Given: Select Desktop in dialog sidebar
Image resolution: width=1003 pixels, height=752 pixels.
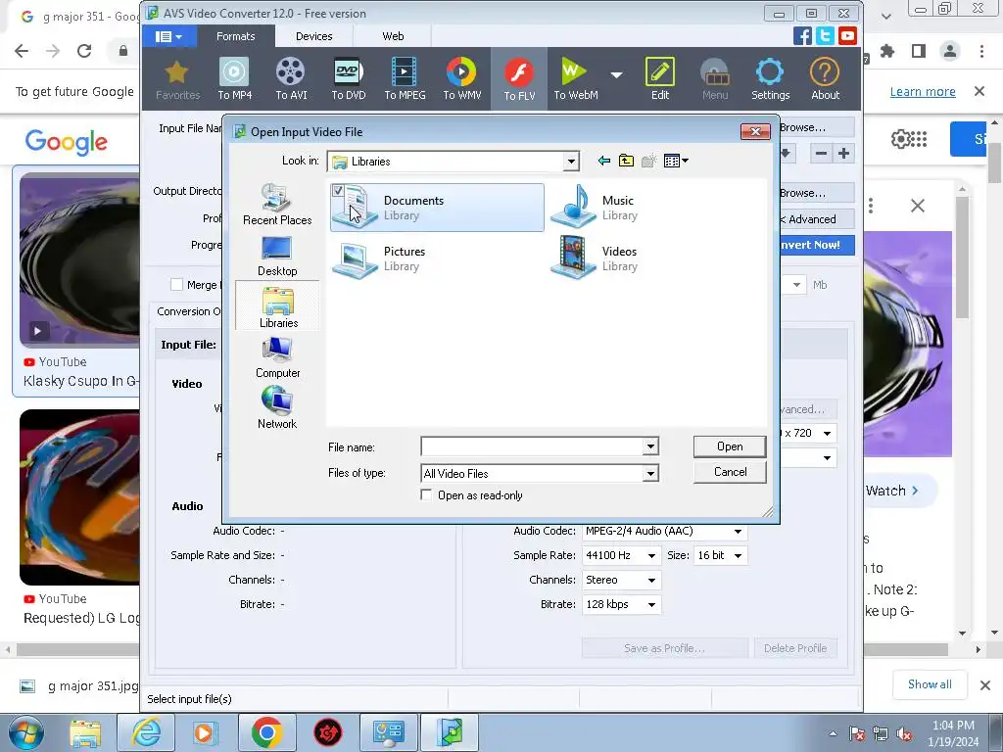Looking at the screenshot, I should (277, 256).
